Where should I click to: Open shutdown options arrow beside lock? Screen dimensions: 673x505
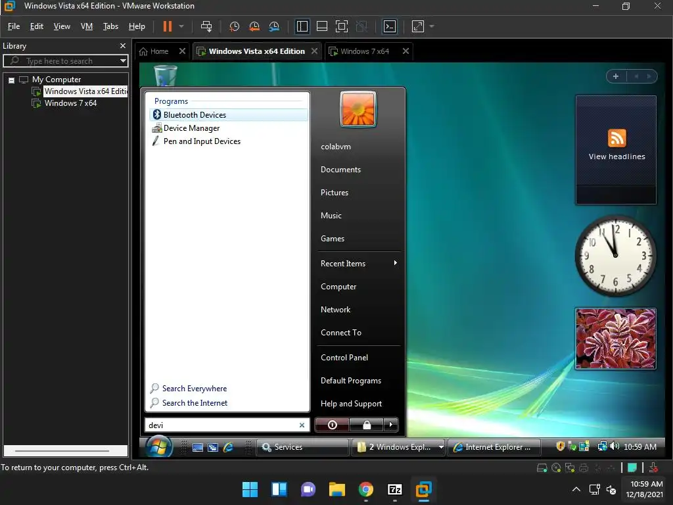[x=390, y=425]
